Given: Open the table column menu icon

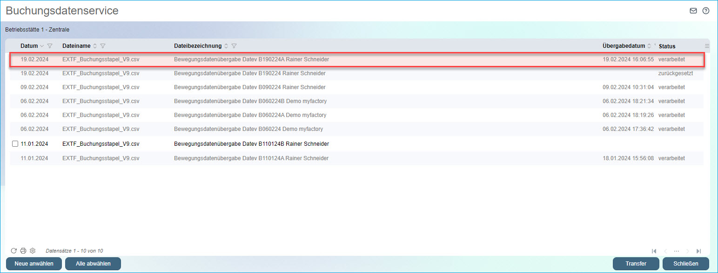Looking at the screenshot, I should [707, 46].
